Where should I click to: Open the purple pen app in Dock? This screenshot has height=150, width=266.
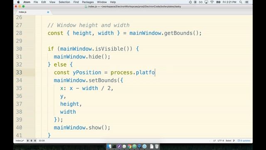(119, 146)
